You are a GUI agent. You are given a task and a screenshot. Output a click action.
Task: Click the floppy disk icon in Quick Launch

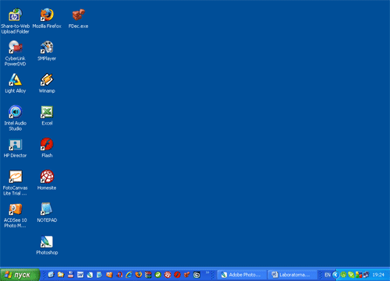pyautogui.click(x=70, y=275)
